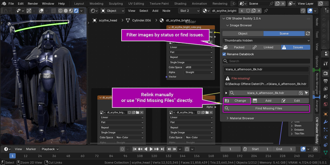Toggle the node editor overlay button
Image resolution: width=330 pixels, height=165 pixels.
point(310,11)
